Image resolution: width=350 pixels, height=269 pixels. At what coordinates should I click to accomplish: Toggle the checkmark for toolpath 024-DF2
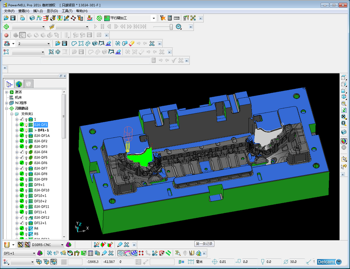[22, 141]
